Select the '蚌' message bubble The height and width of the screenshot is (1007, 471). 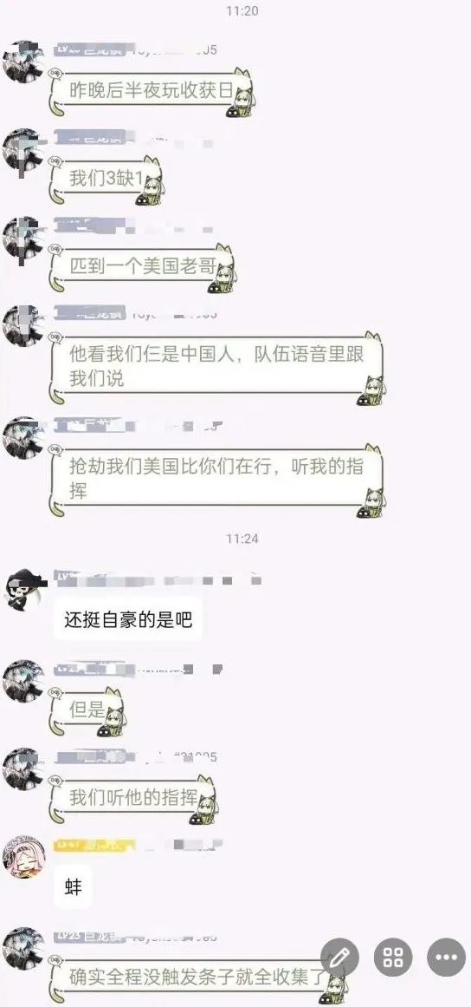pos(73,887)
